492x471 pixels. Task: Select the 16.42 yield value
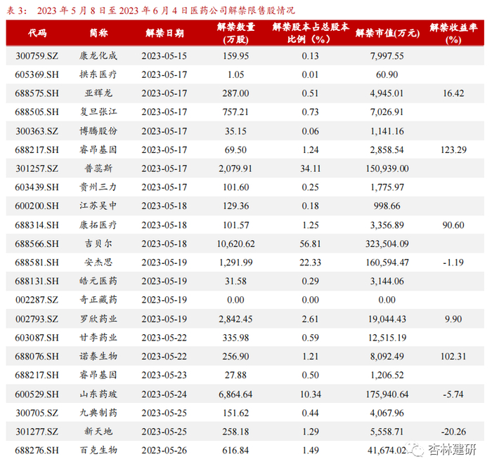(x=453, y=93)
